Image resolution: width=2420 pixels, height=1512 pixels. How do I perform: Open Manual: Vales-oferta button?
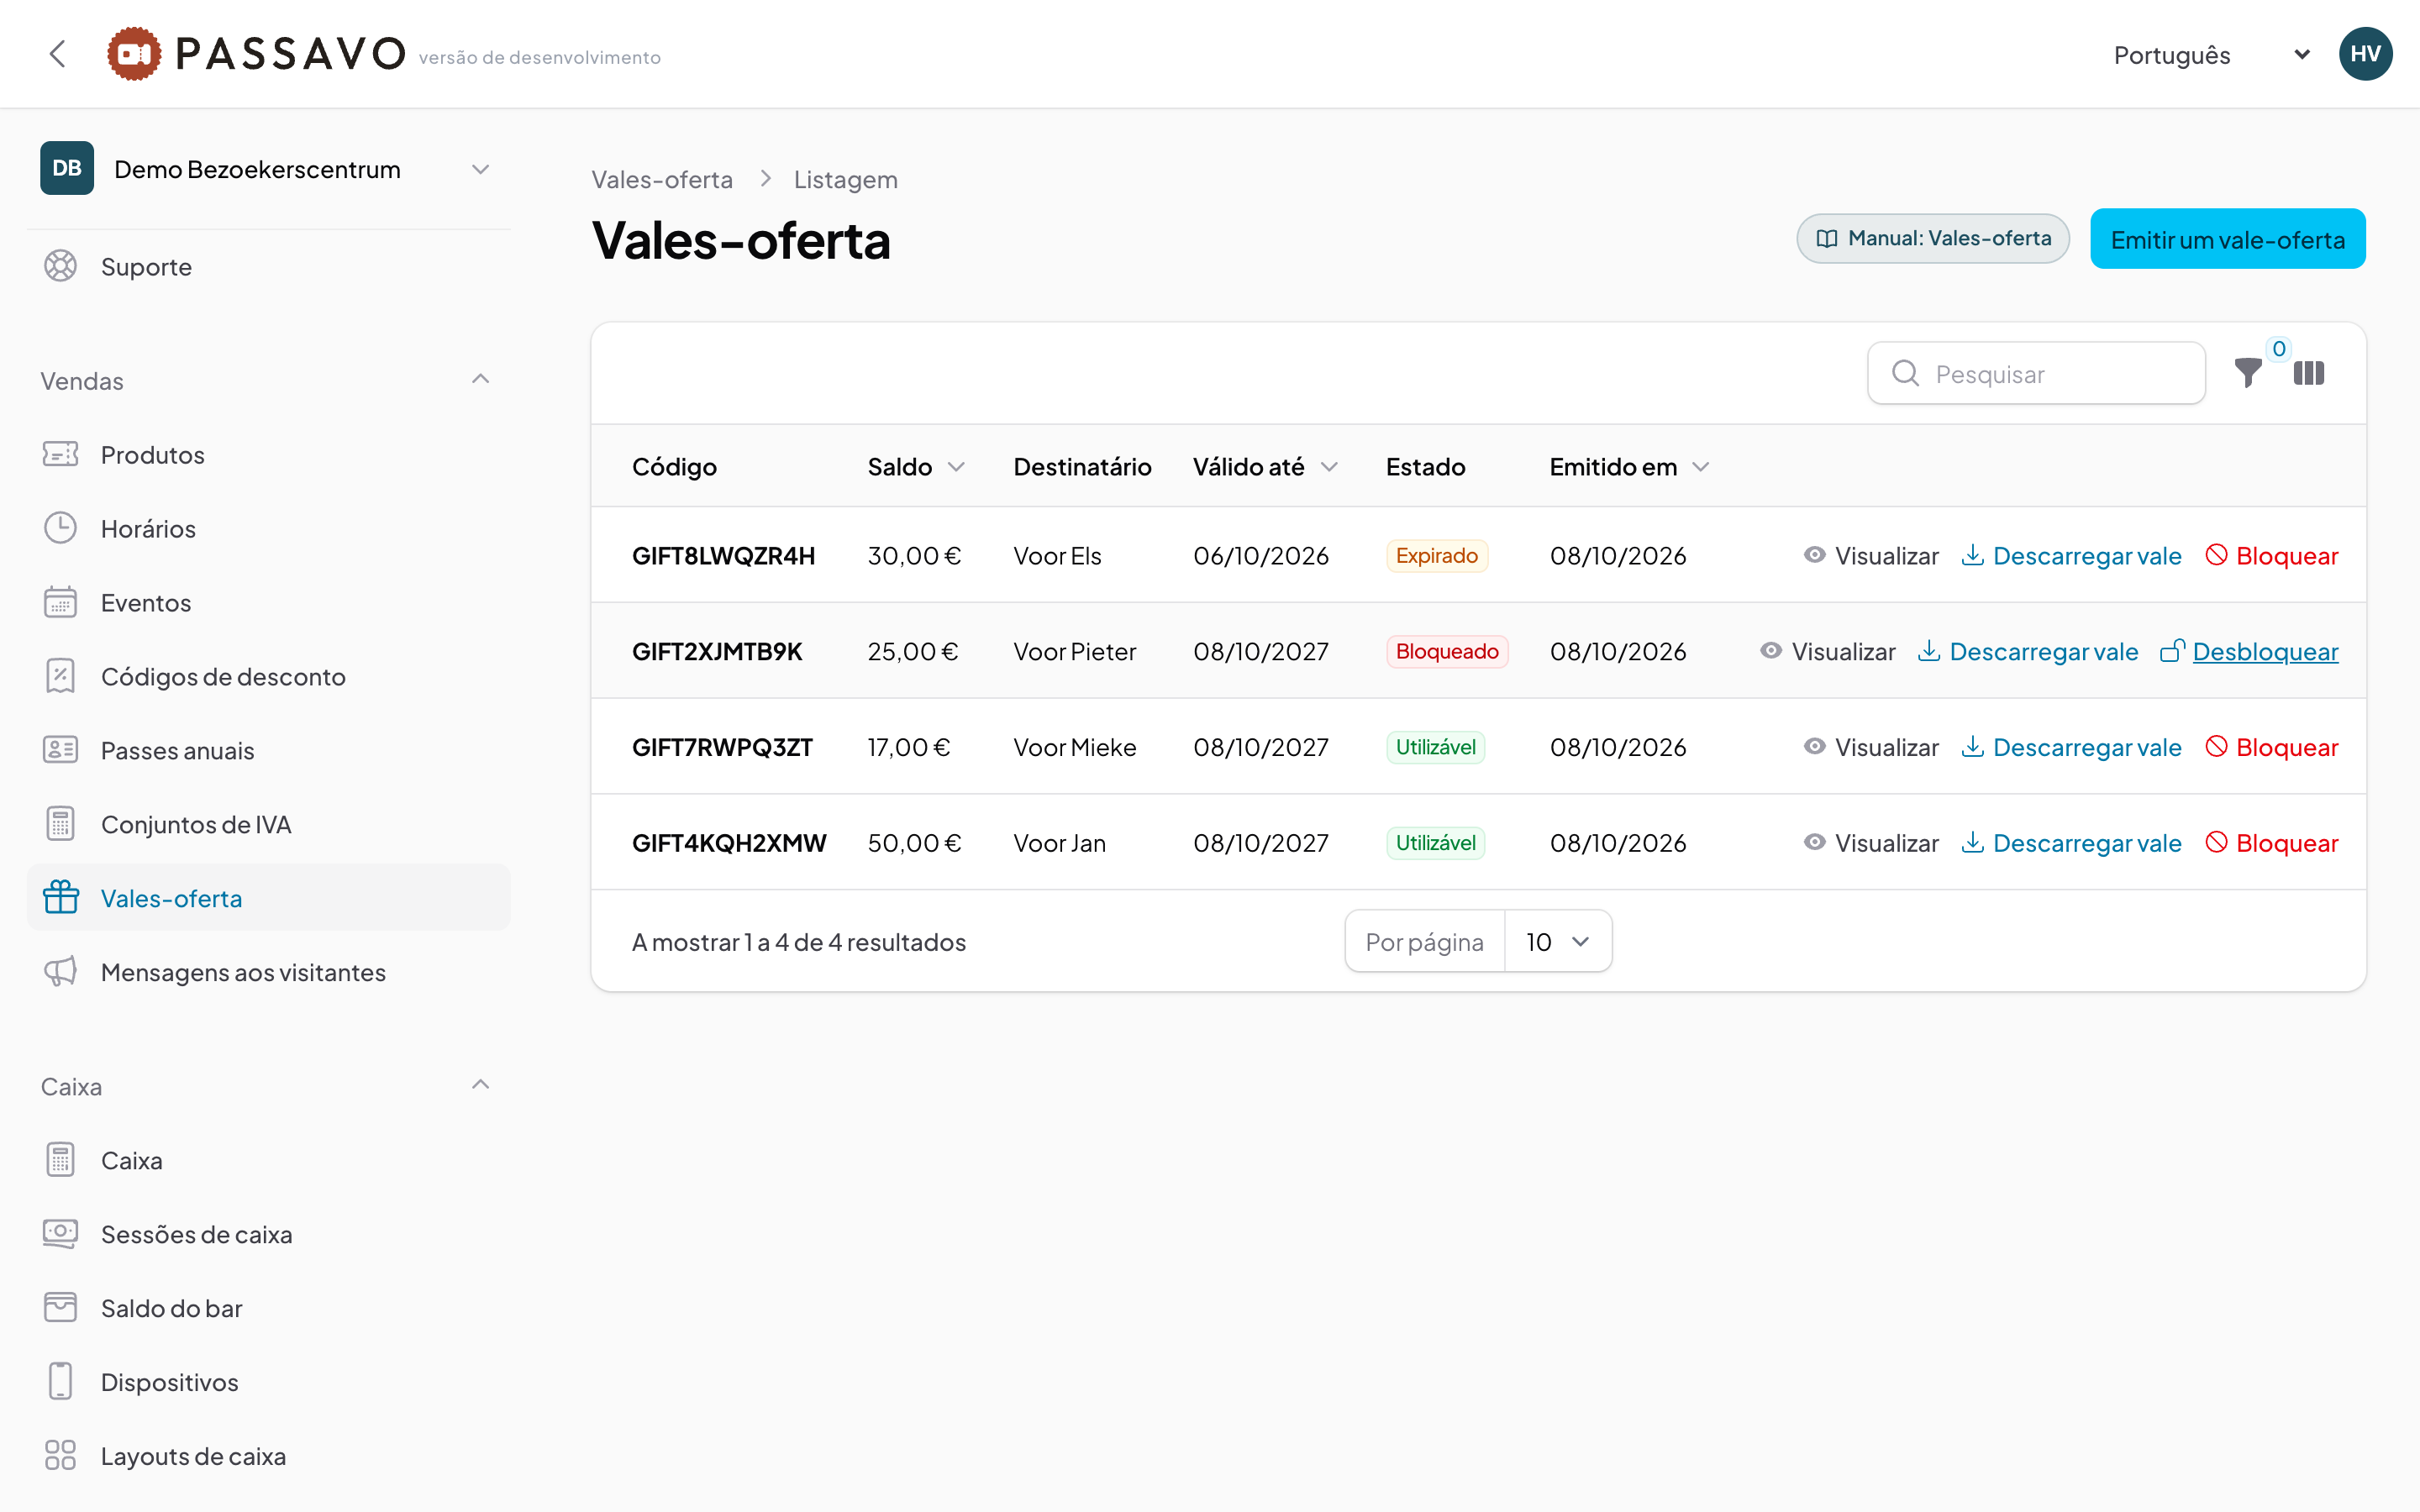(x=1932, y=238)
